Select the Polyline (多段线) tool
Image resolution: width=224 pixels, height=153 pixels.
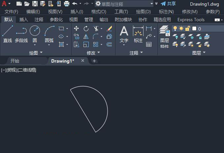point(21,34)
